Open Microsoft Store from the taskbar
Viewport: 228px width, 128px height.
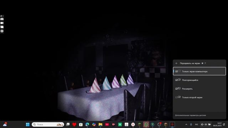tap(81, 124)
